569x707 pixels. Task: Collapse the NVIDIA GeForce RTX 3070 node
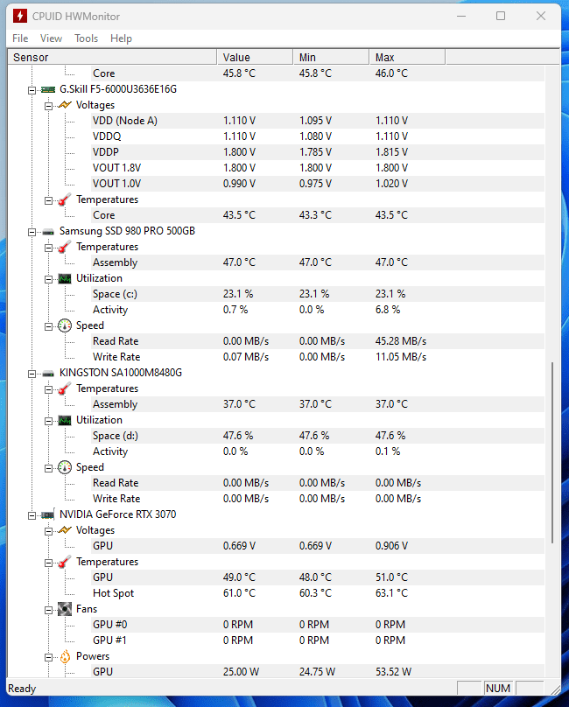32,515
